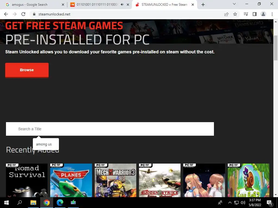The height and width of the screenshot is (208, 278).
Task: Open the teal app in taskbar
Action: [73, 203]
